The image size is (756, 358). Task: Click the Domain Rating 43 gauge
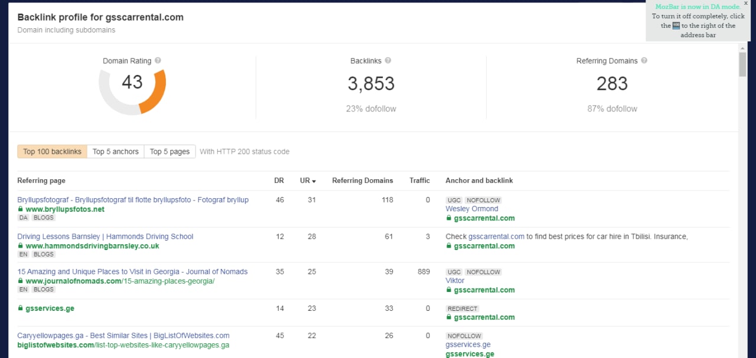pos(132,91)
